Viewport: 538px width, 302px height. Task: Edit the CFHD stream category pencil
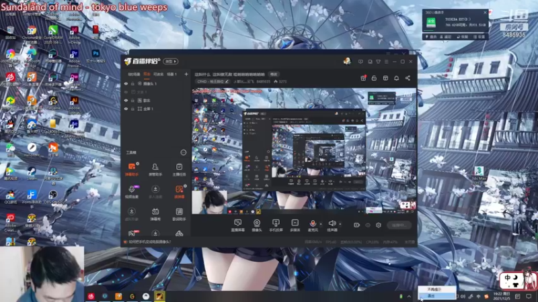[227, 81]
